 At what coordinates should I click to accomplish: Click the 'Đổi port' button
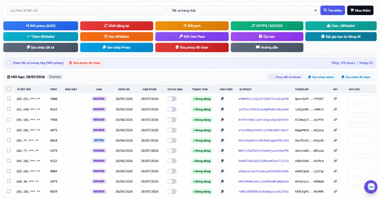[x=192, y=26]
